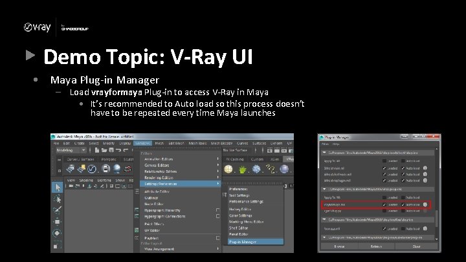Click the red camera shelf icon

128,169
